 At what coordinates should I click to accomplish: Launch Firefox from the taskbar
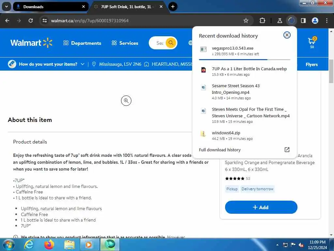tap(49, 244)
